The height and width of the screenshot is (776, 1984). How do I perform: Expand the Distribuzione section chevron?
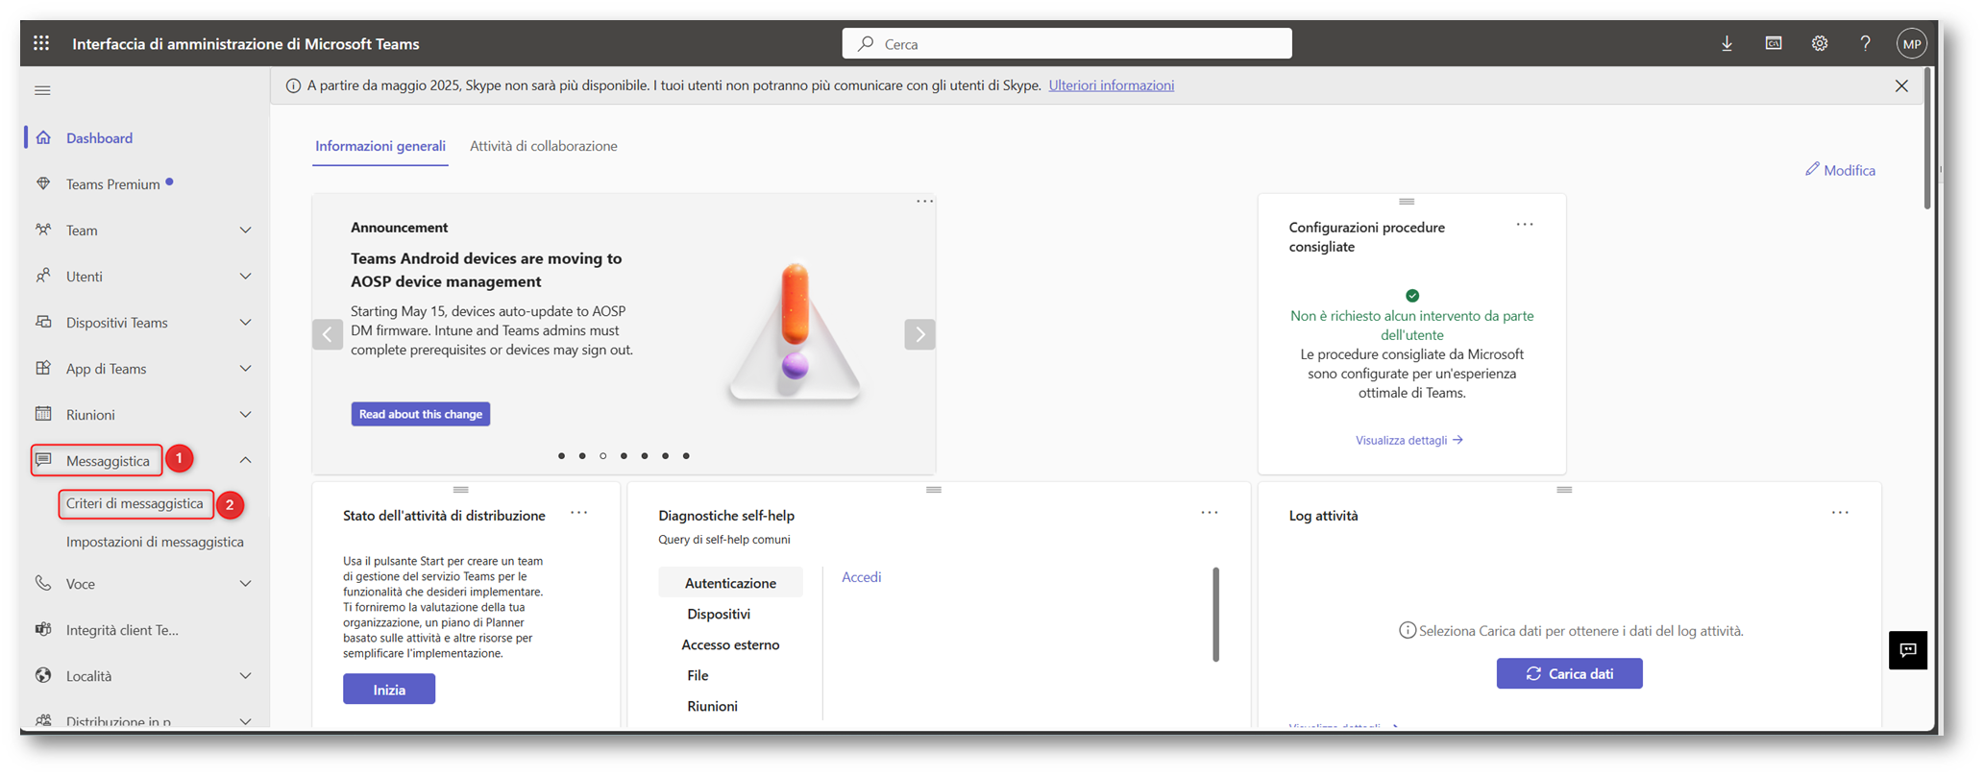tap(245, 721)
